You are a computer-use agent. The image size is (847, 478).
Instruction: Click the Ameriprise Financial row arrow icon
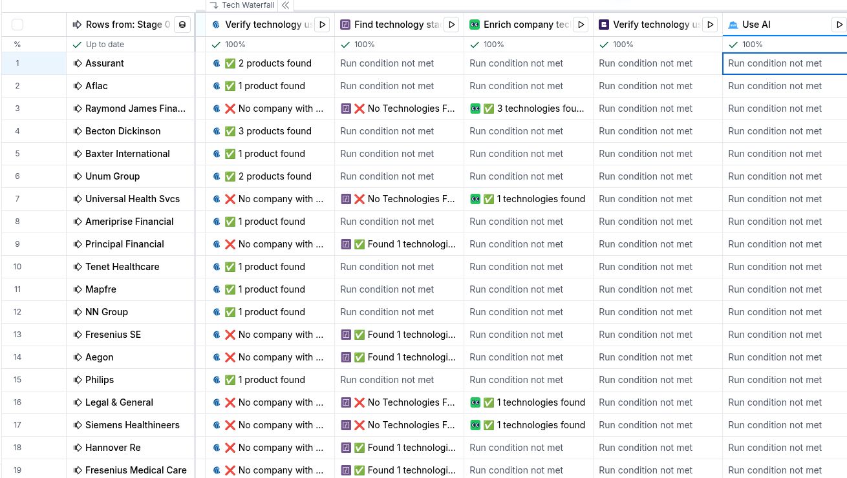pos(78,222)
